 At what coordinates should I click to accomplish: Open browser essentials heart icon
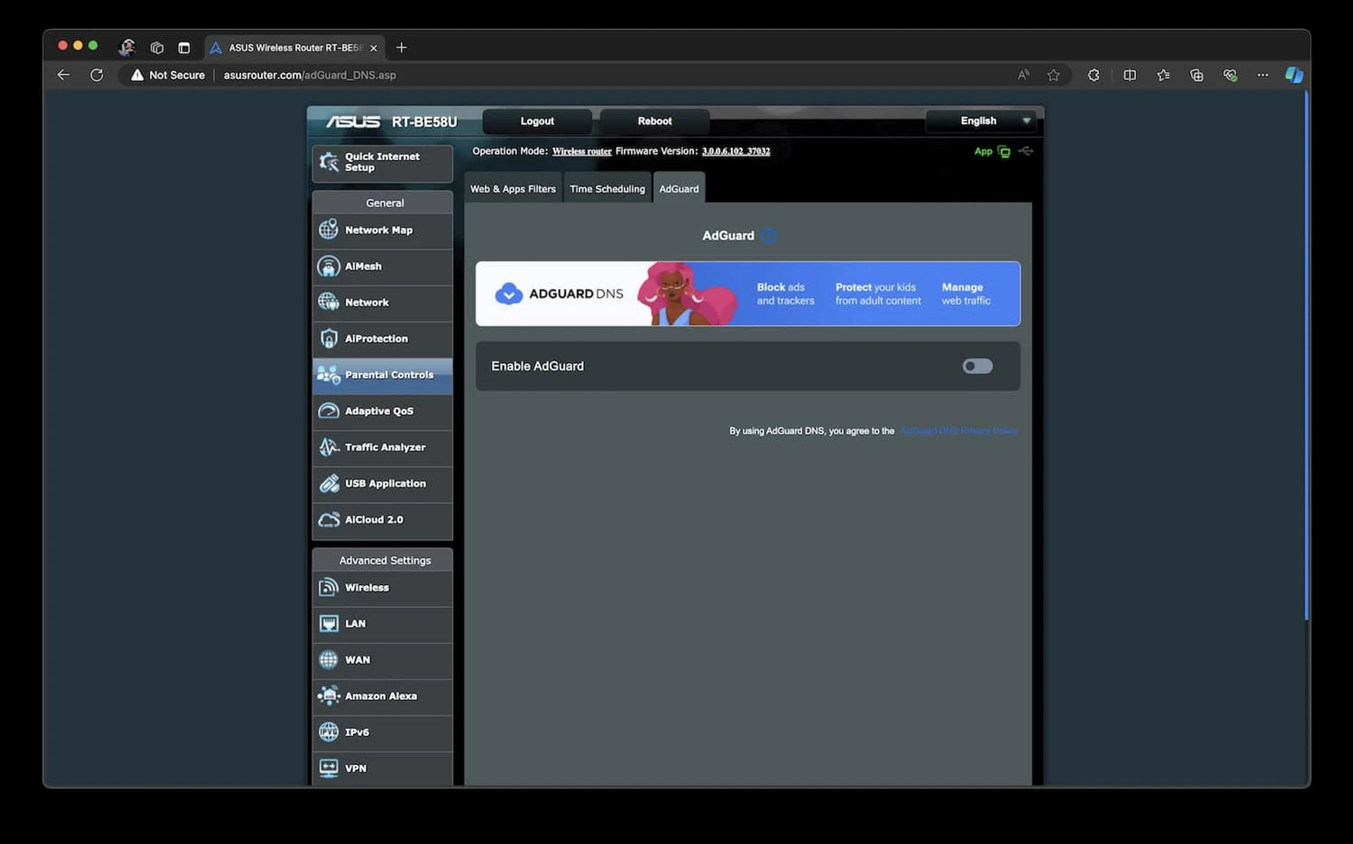pyautogui.click(x=1230, y=75)
